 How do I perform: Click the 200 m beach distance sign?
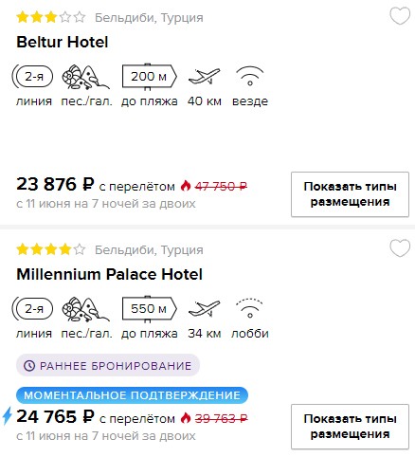pyautogui.click(x=150, y=77)
